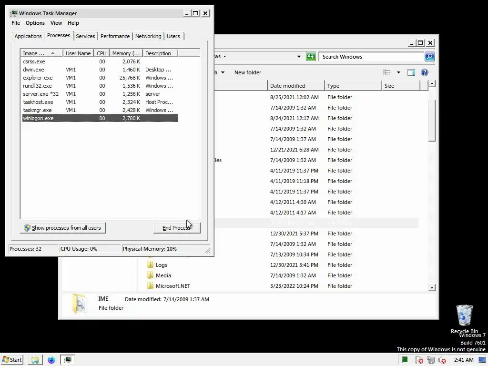Select the server.exe *32 process row
Viewport: 488px width, 366px height.
coord(100,94)
